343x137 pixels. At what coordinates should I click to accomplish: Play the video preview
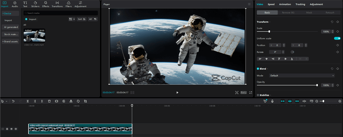pos(177,93)
